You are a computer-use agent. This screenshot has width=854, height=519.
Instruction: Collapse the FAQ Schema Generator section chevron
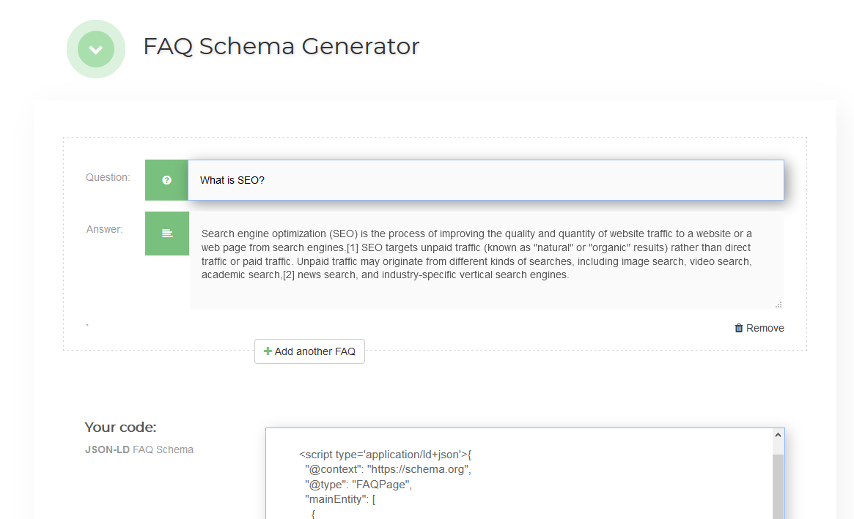pos(95,49)
